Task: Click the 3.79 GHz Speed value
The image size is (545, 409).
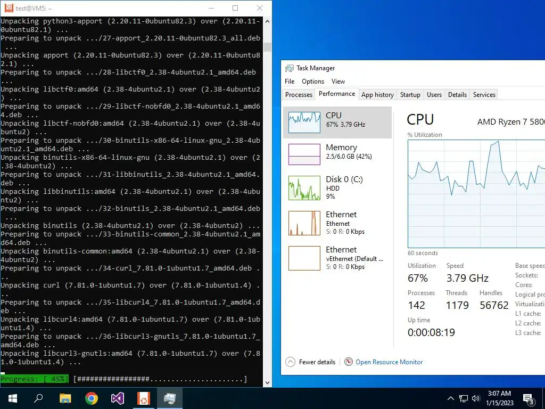Action: tap(467, 278)
